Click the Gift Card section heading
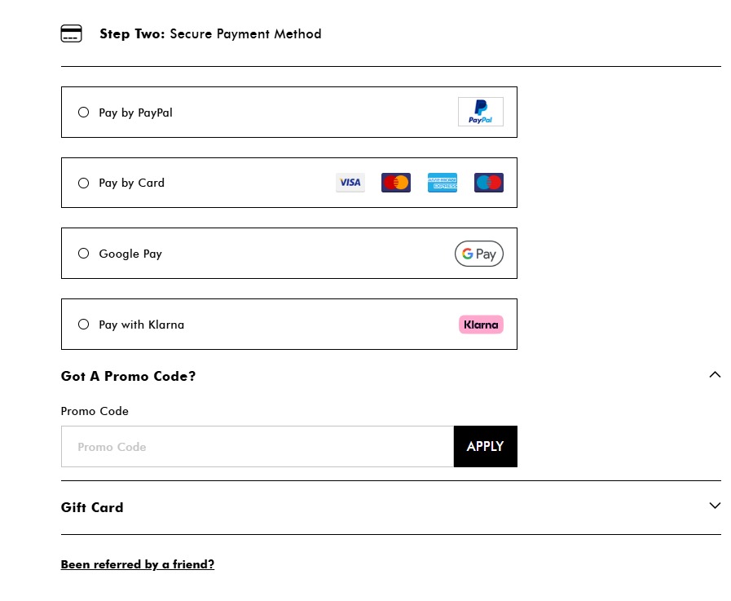This screenshot has width=731, height=601. 92,507
